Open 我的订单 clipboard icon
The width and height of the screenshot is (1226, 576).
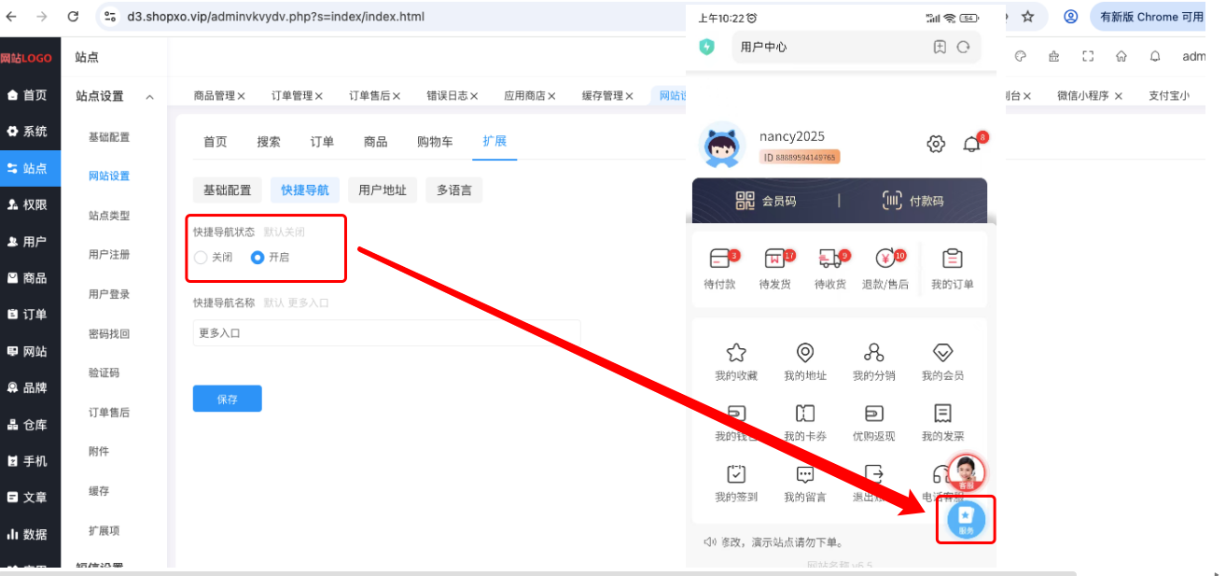click(952, 259)
